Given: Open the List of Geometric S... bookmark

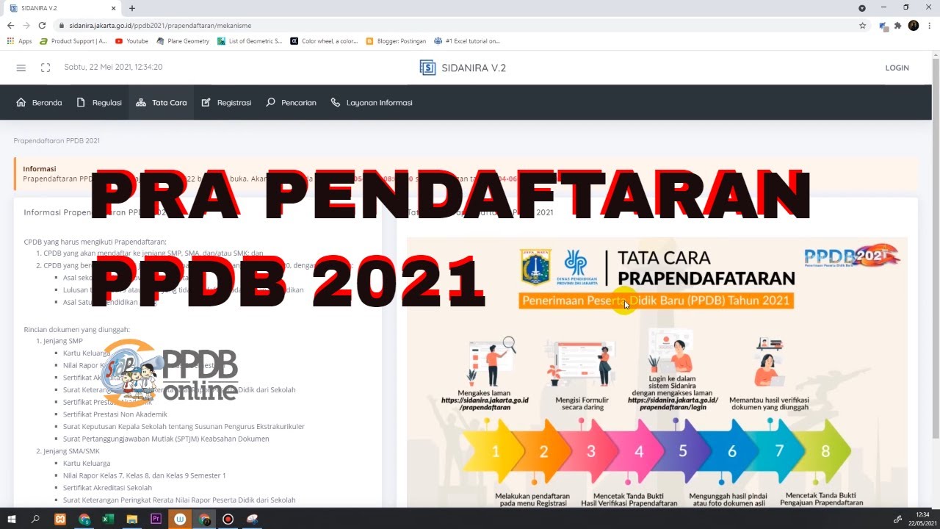Looking at the screenshot, I should click(x=250, y=41).
